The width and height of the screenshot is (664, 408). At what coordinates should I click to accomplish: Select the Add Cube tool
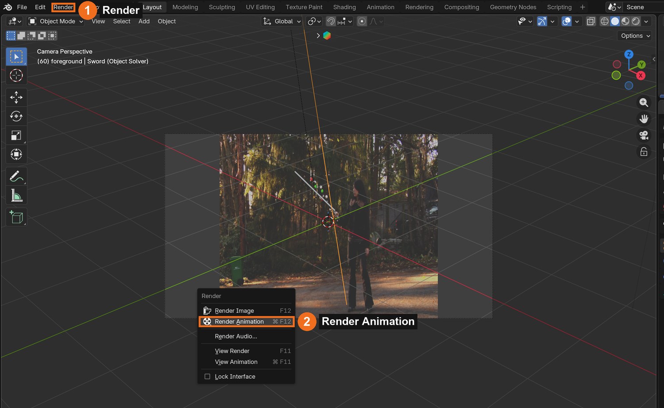(x=16, y=217)
